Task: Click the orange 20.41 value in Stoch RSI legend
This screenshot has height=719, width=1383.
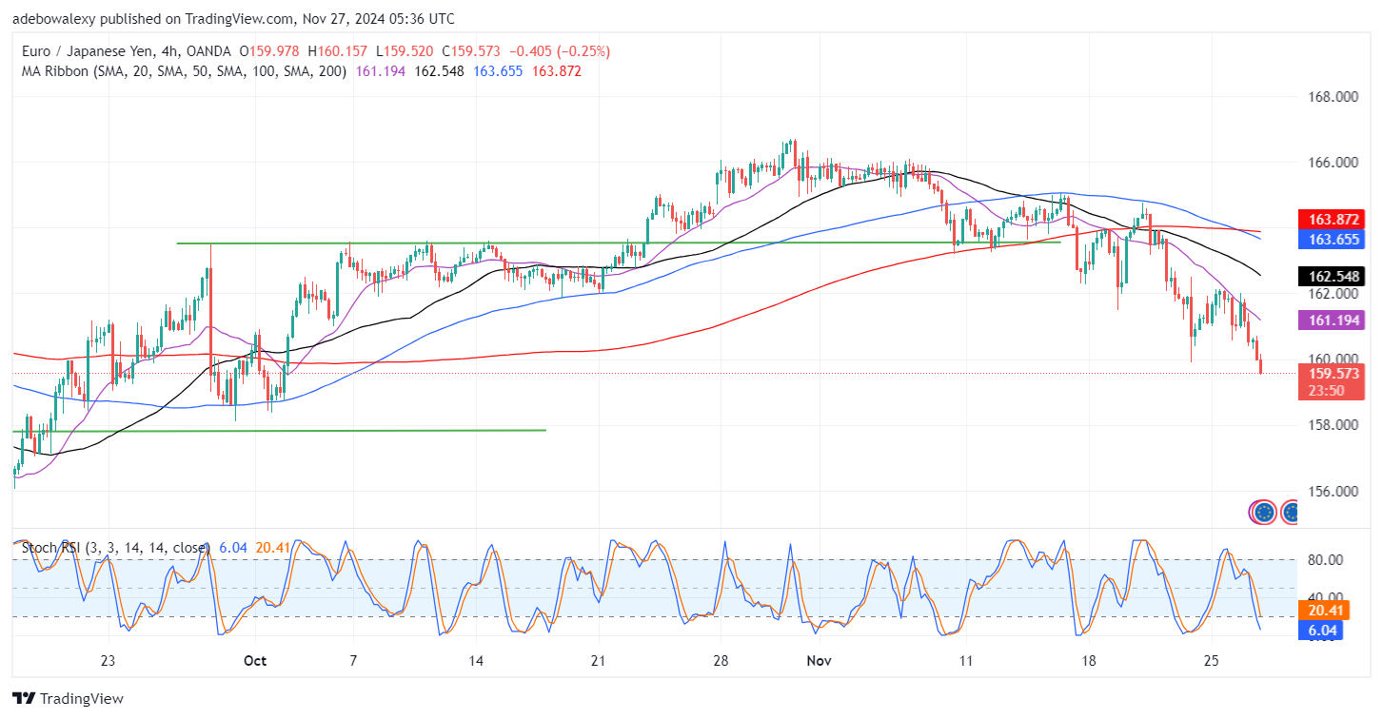Action: [x=273, y=548]
